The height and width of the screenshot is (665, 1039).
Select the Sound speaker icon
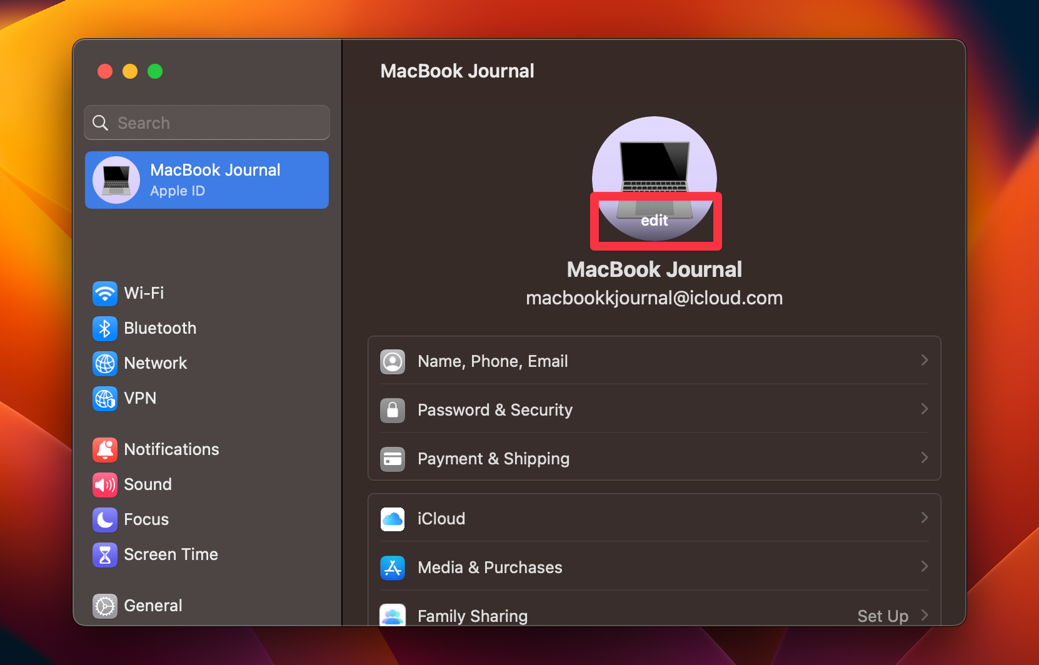point(105,484)
